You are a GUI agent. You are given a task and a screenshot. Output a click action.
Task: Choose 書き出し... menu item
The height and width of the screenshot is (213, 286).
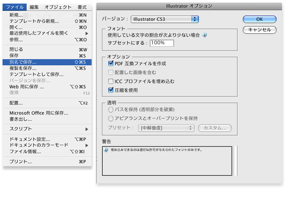[47, 119]
